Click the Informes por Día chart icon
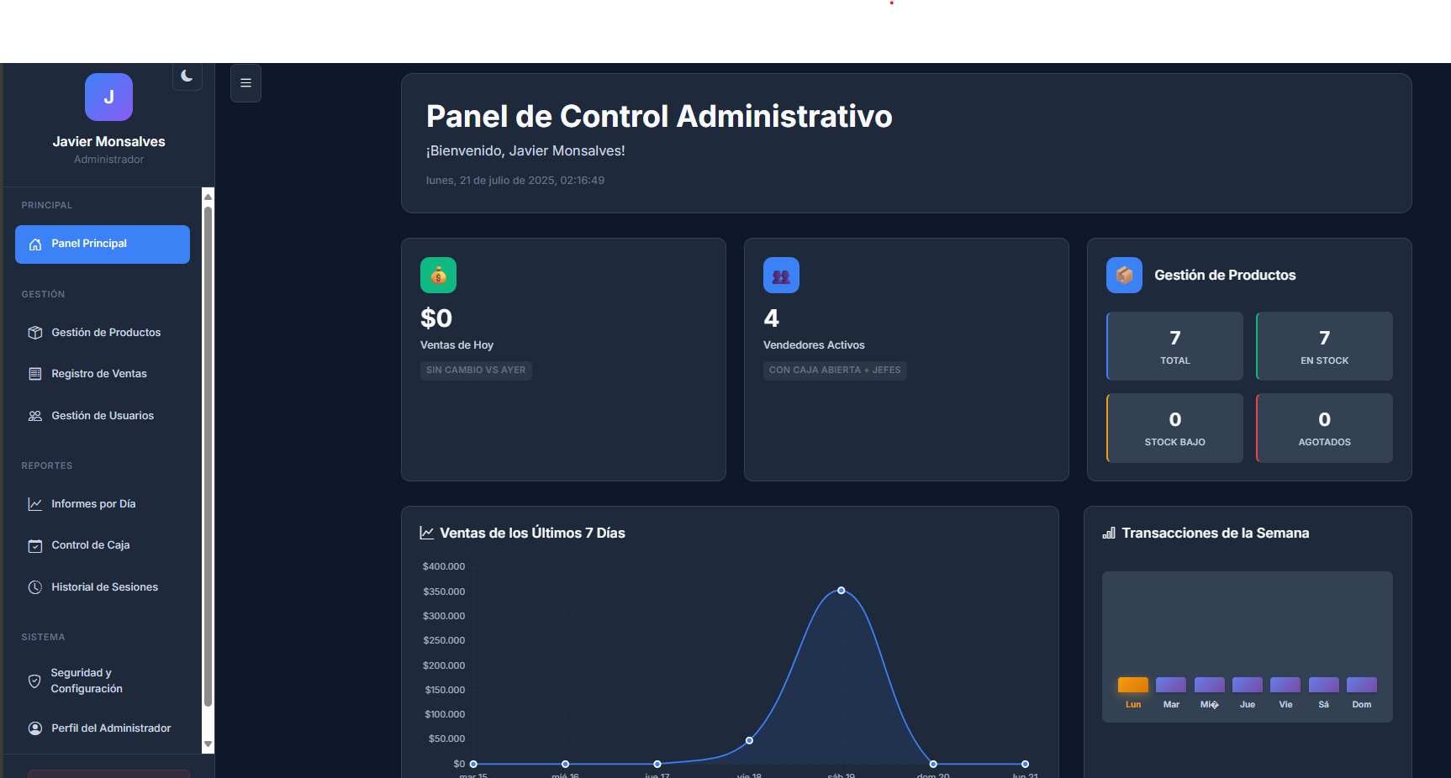1451x778 pixels. coord(35,504)
